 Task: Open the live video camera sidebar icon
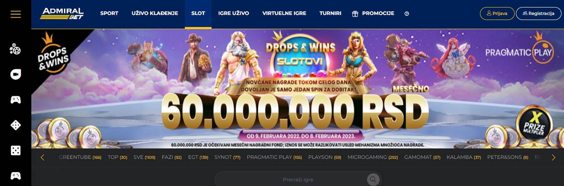[x=16, y=74]
